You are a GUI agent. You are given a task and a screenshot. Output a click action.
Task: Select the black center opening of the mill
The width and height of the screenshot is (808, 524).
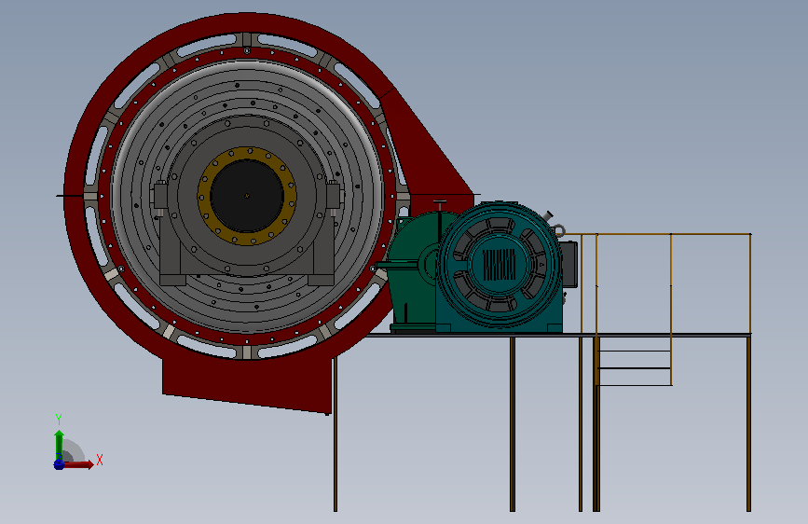(x=247, y=196)
